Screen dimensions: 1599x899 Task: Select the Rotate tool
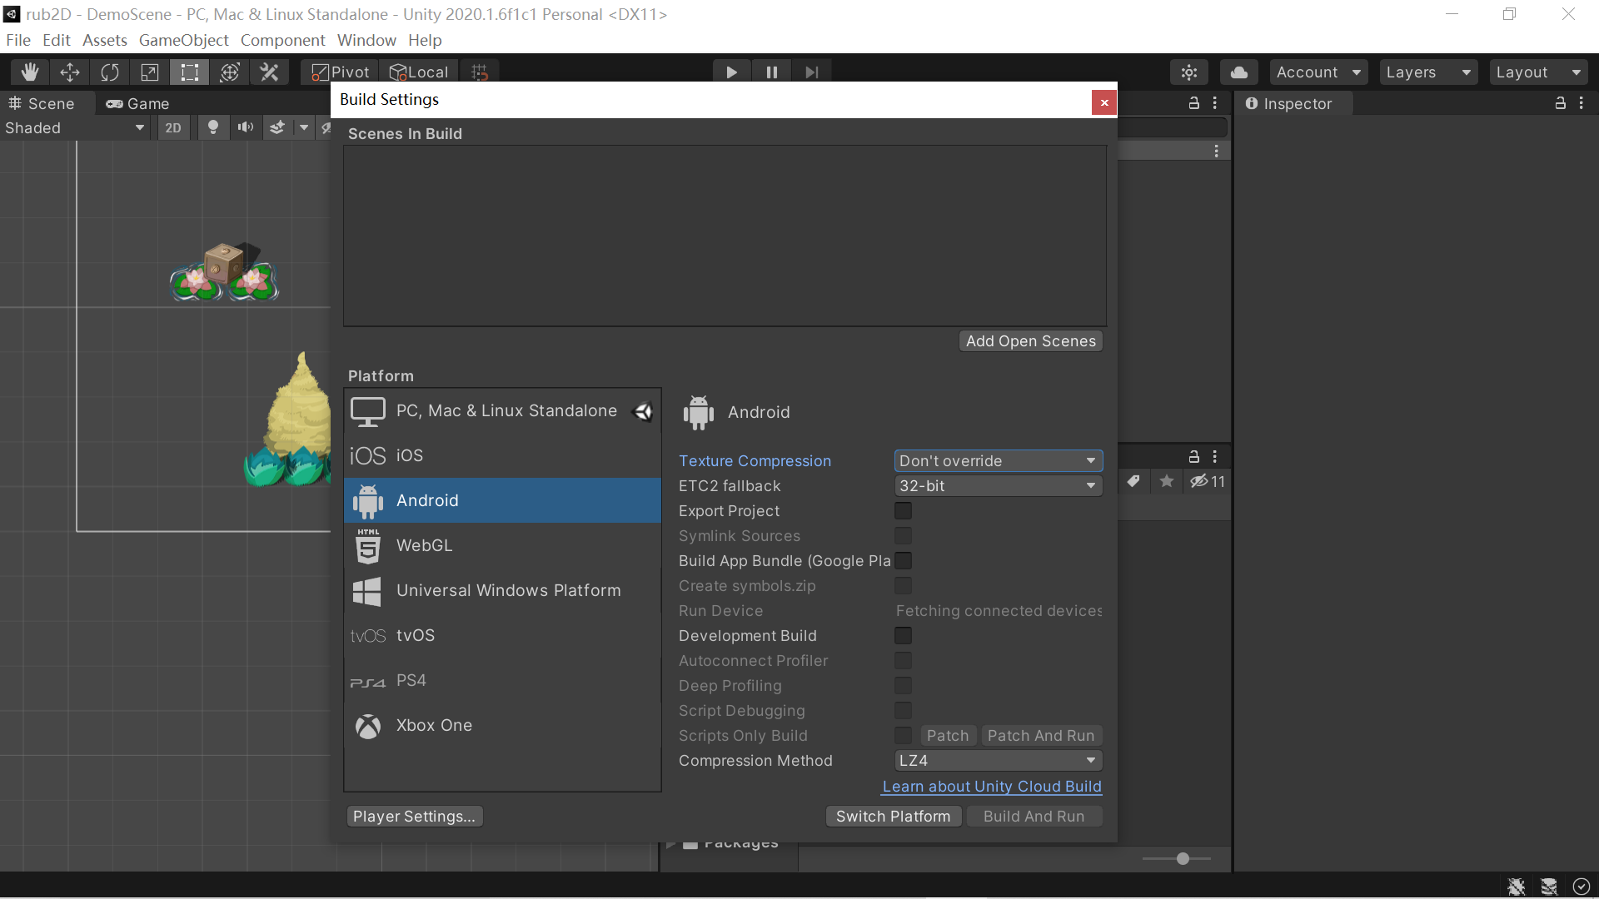110,72
